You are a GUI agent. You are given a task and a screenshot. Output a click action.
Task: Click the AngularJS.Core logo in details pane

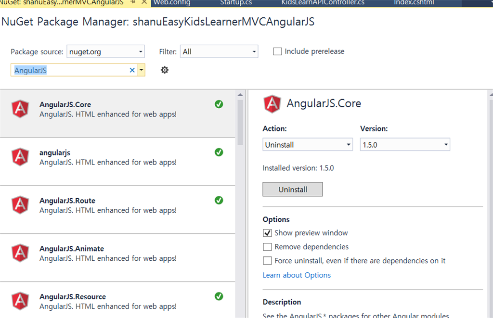click(x=272, y=104)
